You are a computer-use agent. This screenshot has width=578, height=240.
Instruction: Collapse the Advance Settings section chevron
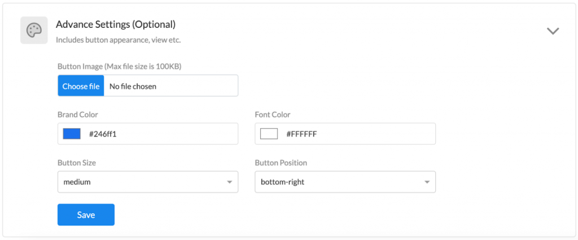[x=553, y=31]
